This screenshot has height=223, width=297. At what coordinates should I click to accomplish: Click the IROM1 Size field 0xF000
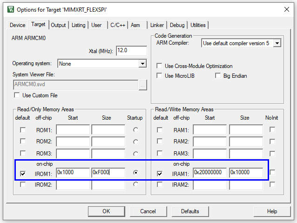[108, 172]
